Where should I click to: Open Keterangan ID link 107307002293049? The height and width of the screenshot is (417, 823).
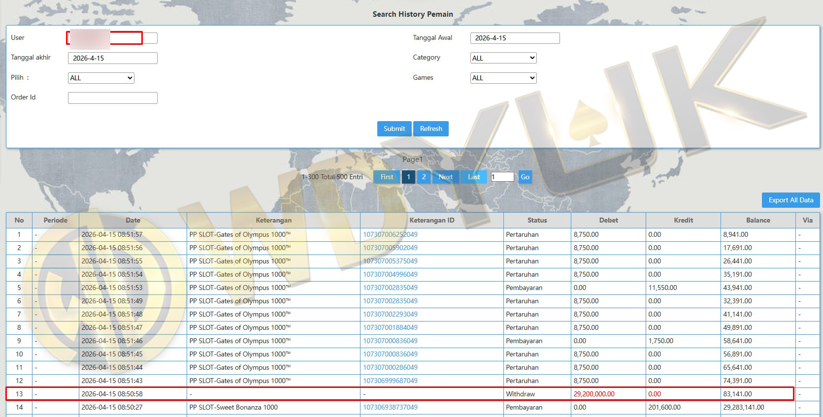pos(390,315)
